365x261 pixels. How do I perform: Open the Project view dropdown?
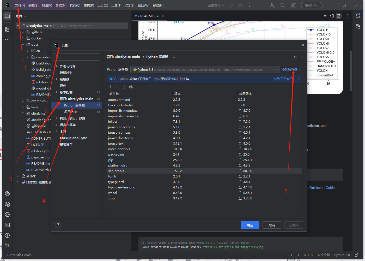click(x=21, y=16)
